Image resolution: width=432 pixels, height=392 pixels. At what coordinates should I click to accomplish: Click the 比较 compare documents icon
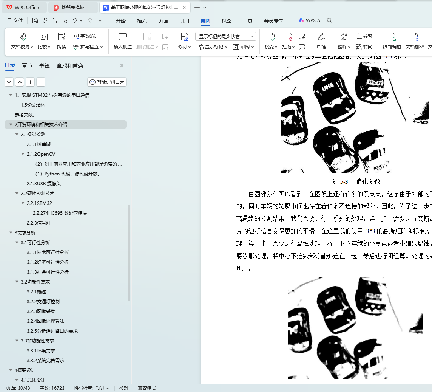pos(44,41)
